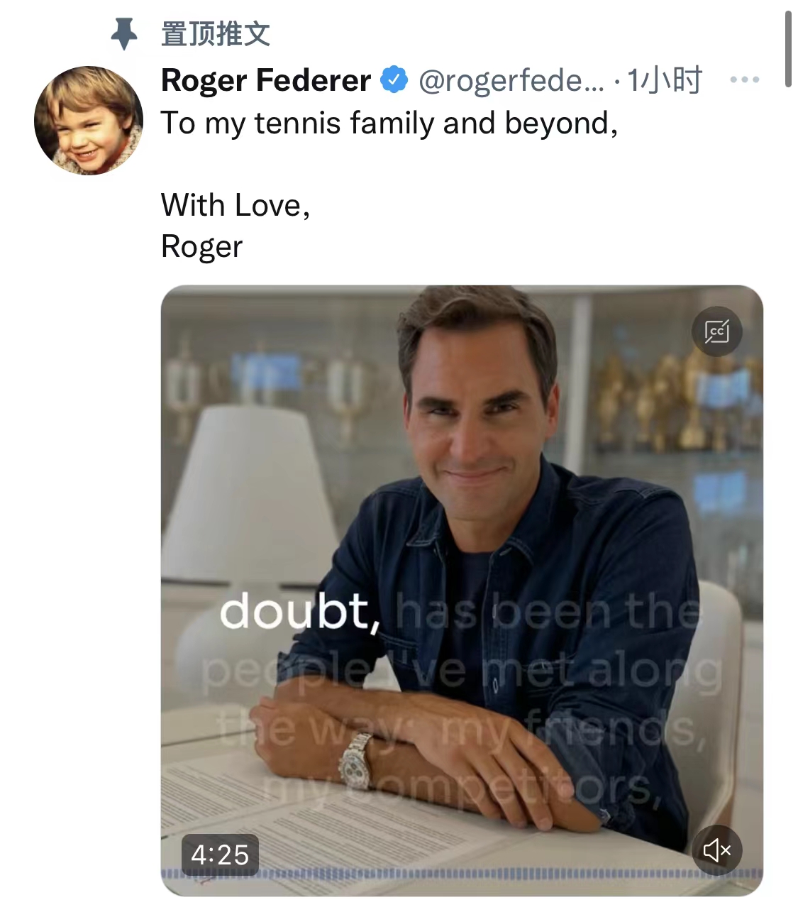Viewport: 798px width, 912px height.
Task: Click the page scrollbar on the right
Action: pyautogui.click(x=788, y=50)
